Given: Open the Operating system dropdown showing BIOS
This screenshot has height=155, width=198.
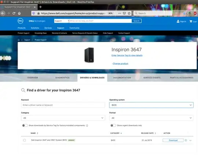Looking at the screenshot, I should (151, 105).
